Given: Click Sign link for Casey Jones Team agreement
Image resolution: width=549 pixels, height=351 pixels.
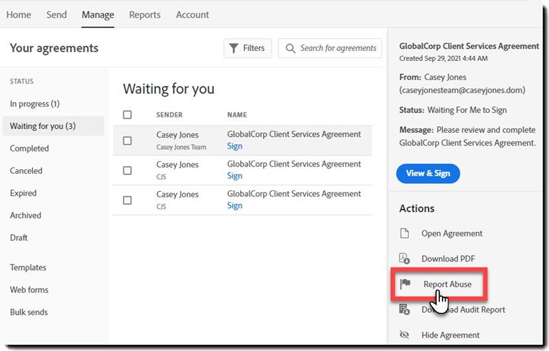Looking at the screenshot, I should (235, 146).
